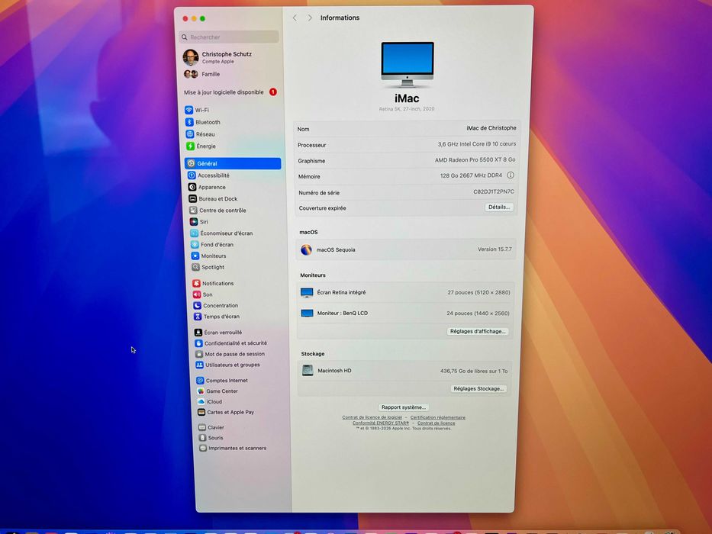This screenshot has height=534, width=712.
Task: Click the BenQ LCD monitor icon
Action: tap(308, 314)
